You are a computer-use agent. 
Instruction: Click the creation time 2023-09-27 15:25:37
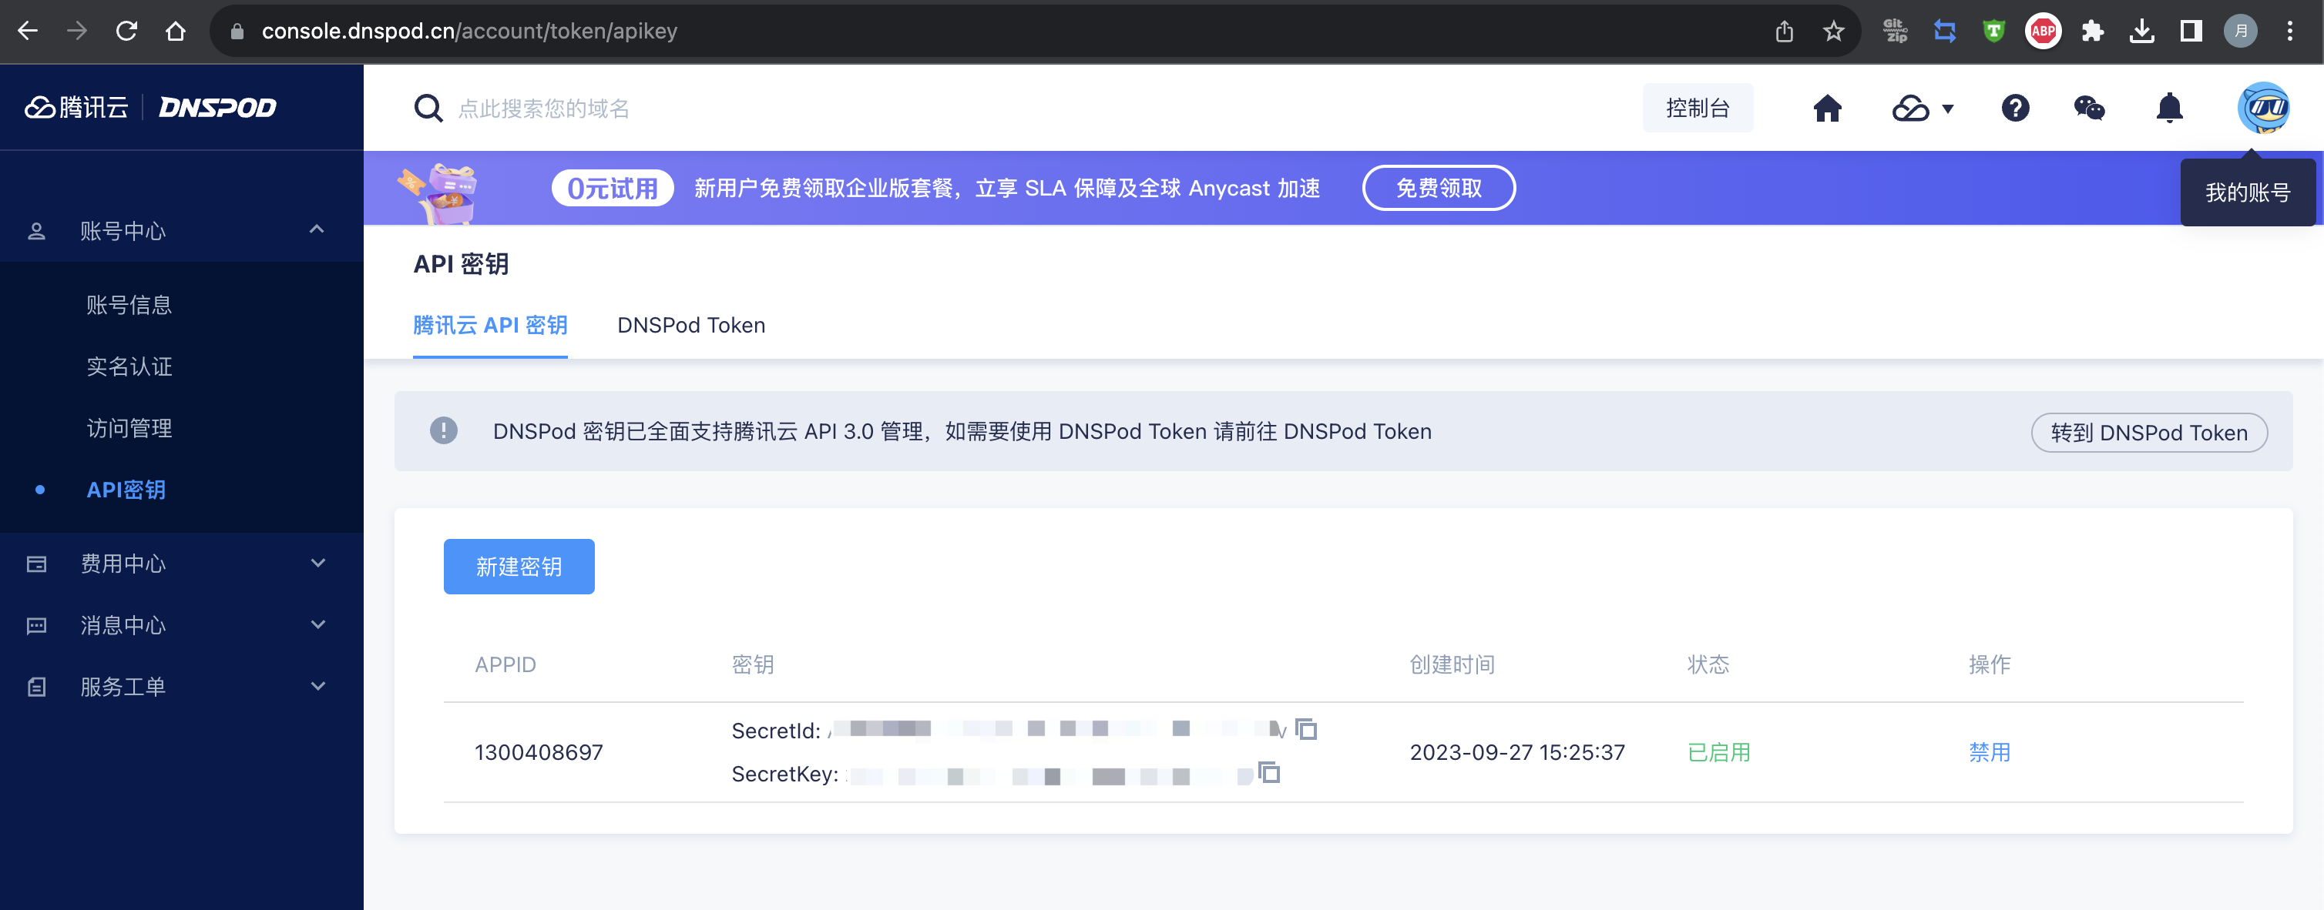click(x=1516, y=751)
